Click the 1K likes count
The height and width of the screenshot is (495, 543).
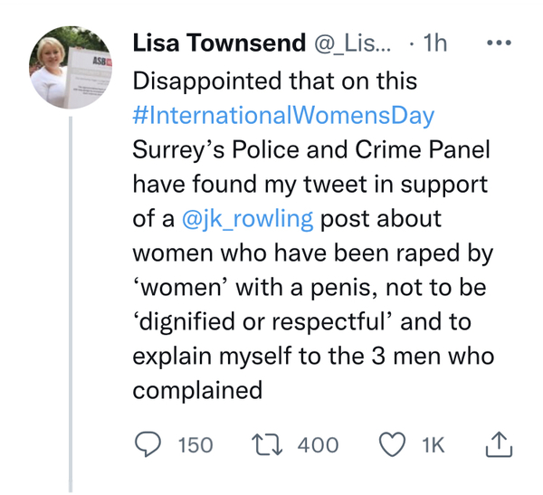(x=434, y=444)
